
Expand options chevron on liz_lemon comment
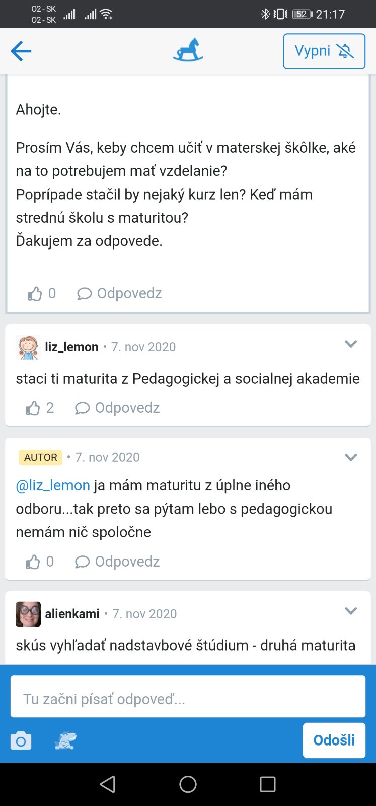point(351,344)
